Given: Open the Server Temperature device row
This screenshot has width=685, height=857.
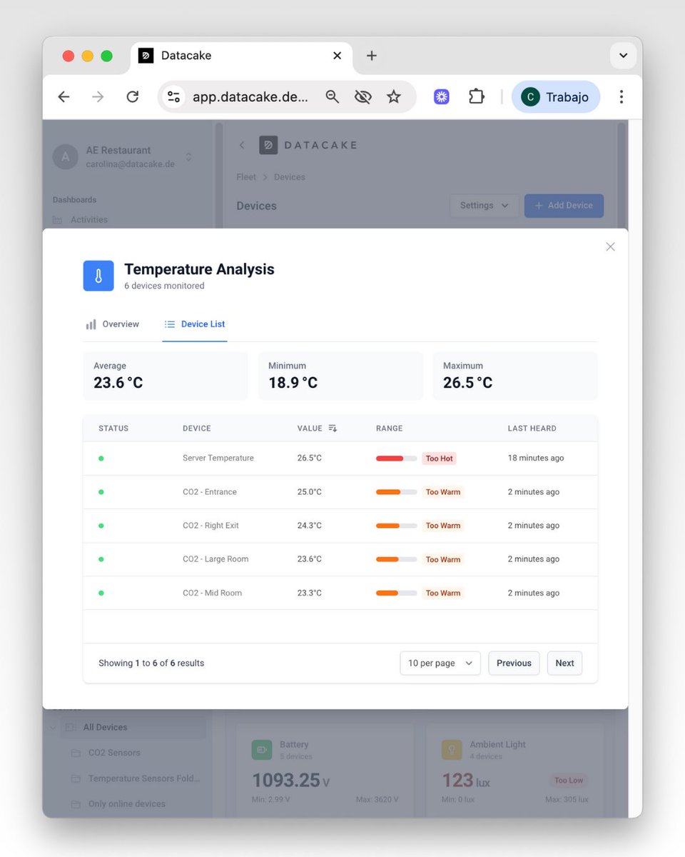Looking at the screenshot, I should coord(340,458).
